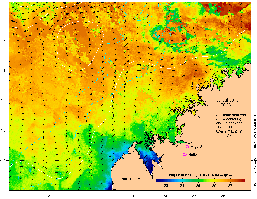The width and height of the screenshot is (257, 199).
Task: Select the time label 00:03Z
Action: coord(227,105)
